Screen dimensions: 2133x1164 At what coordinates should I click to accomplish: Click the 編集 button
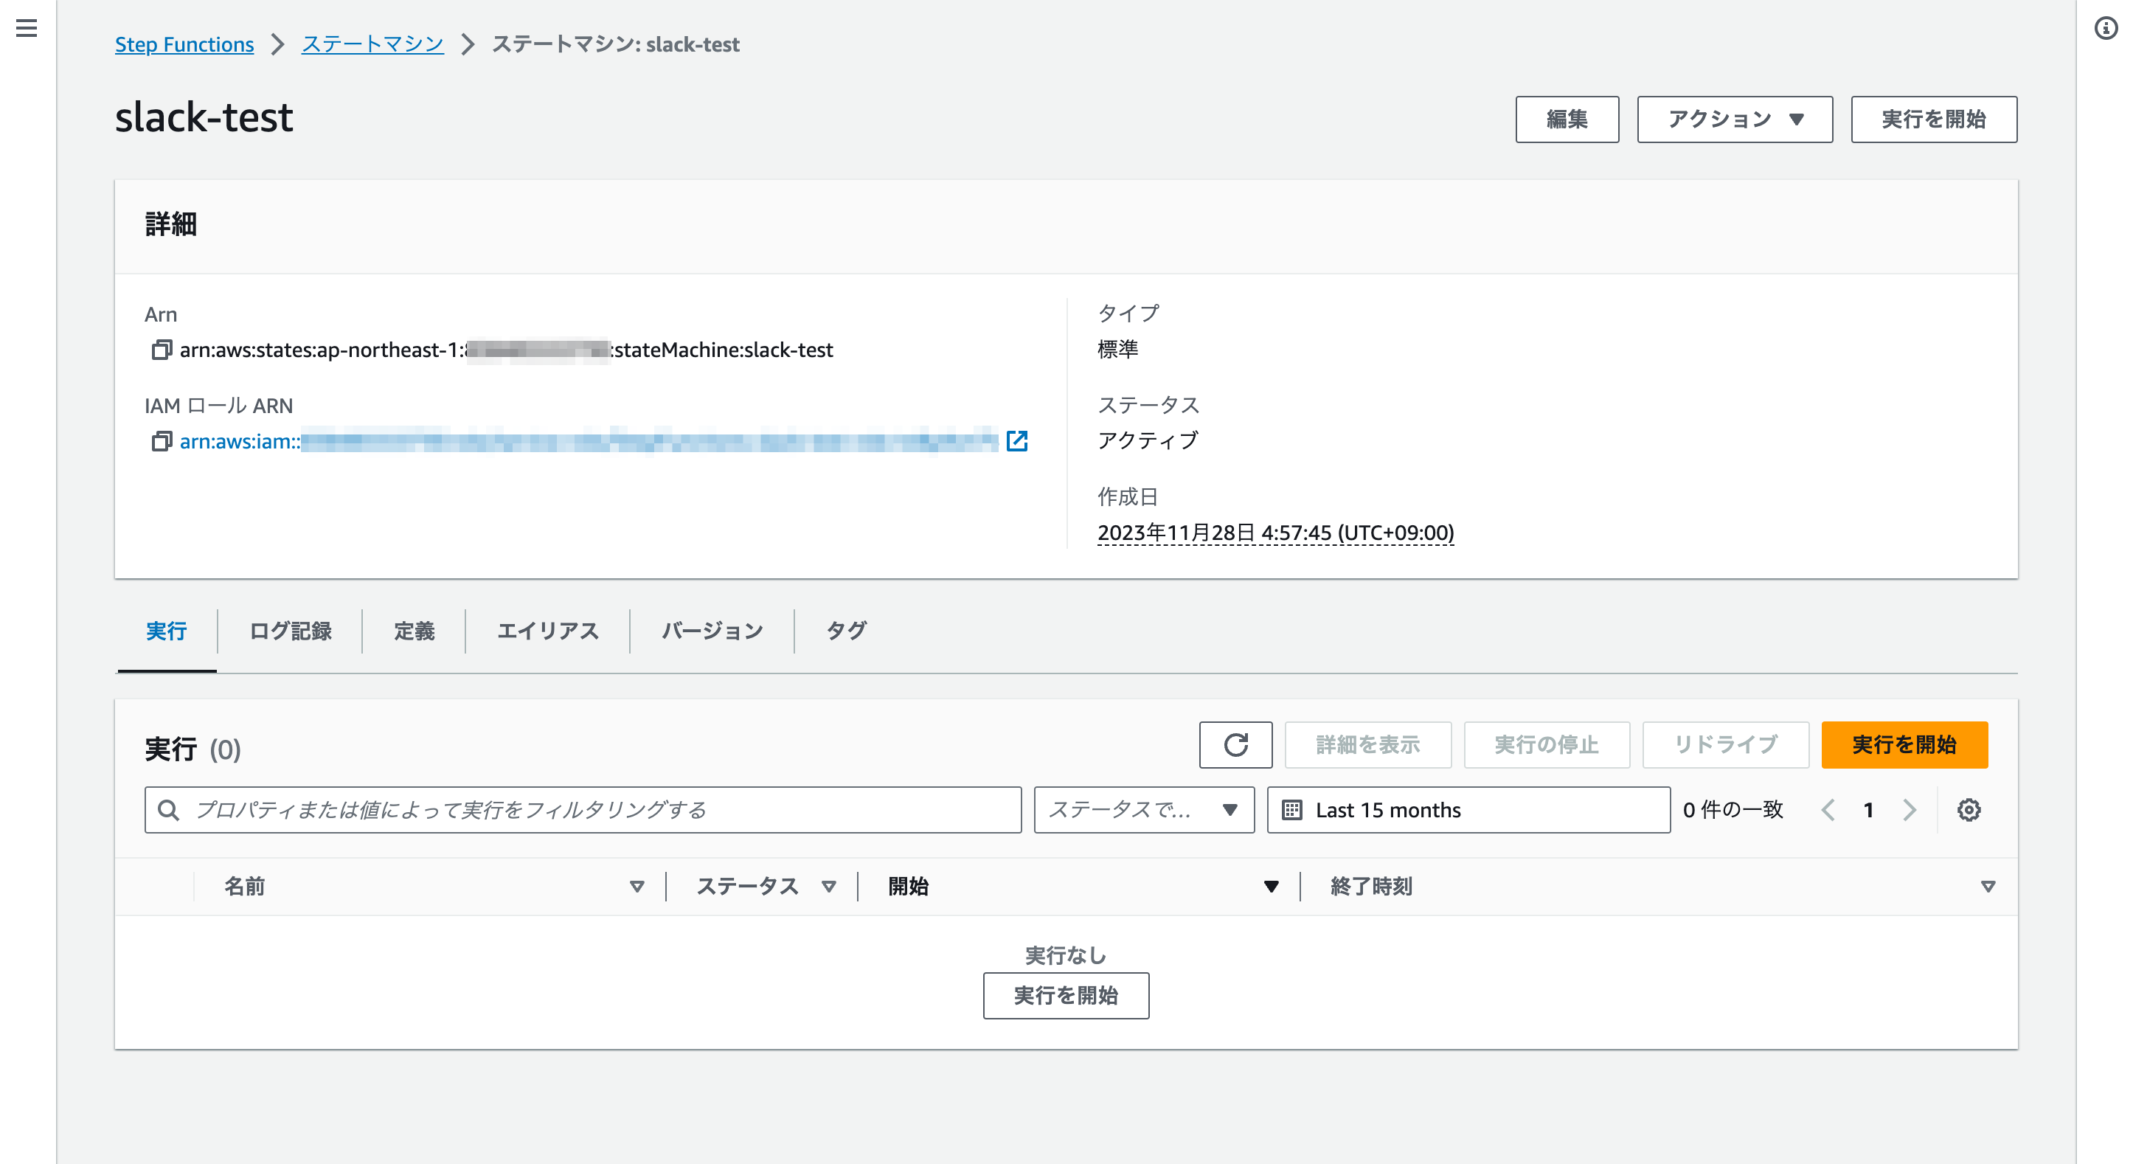pyautogui.click(x=1566, y=119)
